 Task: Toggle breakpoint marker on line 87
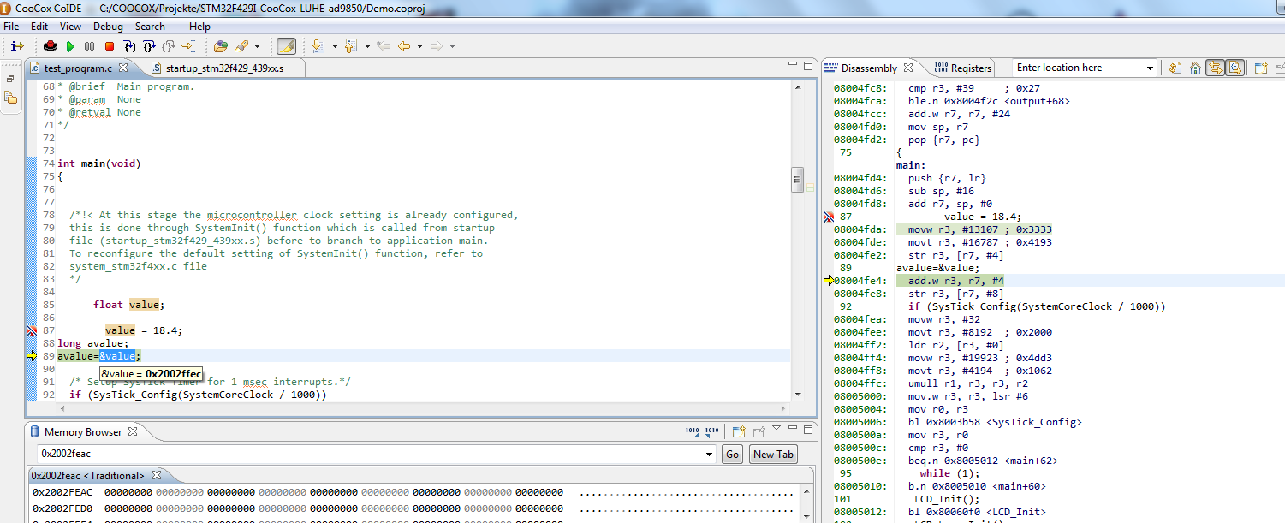point(32,330)
